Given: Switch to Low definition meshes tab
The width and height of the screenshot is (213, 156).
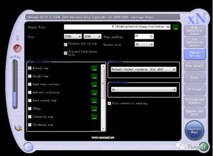Looking at the screenshot, I should (x=195, y=42).
